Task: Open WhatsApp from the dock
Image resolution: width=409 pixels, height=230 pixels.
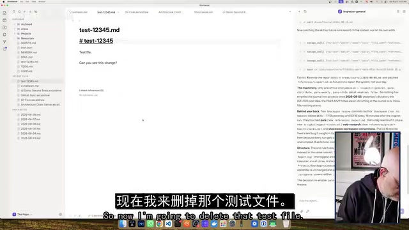Action: [x=150, y=224]
